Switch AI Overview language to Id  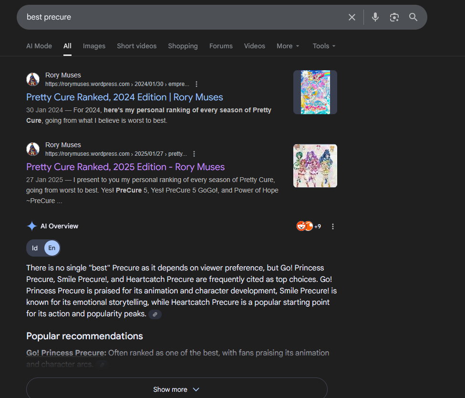pos(35,248)
